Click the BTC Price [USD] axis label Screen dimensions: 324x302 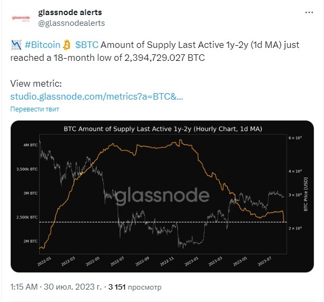click(x=306, y=194)
